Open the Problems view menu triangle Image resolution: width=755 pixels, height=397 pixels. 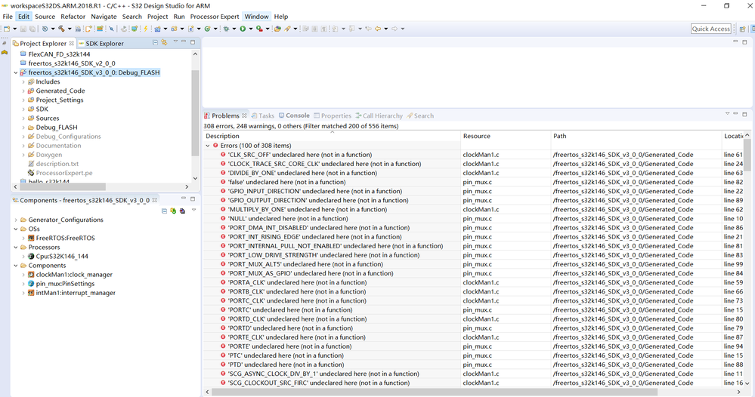[x=727, y=114]
